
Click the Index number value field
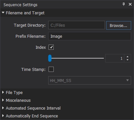pyautogui.click(x=115, y=58)
